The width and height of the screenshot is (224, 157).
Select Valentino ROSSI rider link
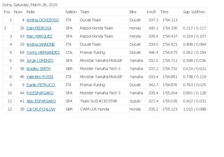click(x=40, y=77)
